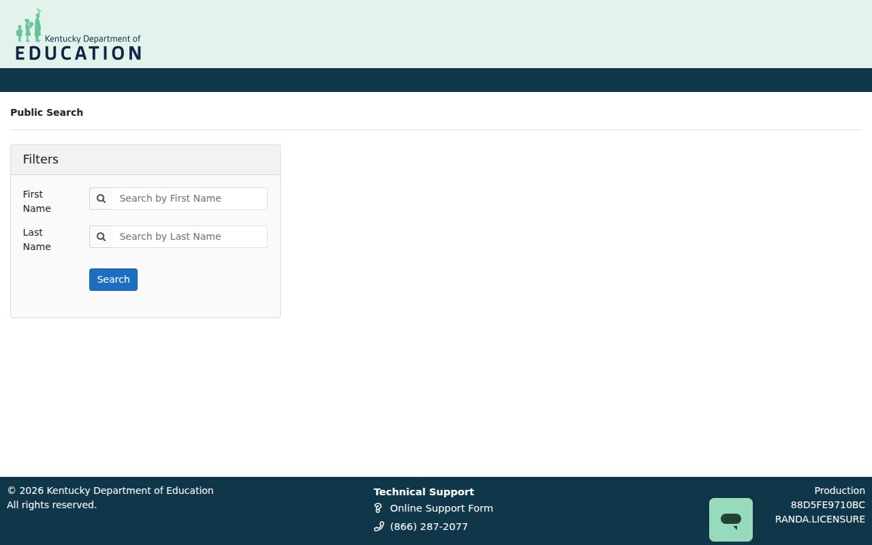Click the Technical Support heading in footer
The height and width of the screenshot is (545, 872).
424,492
